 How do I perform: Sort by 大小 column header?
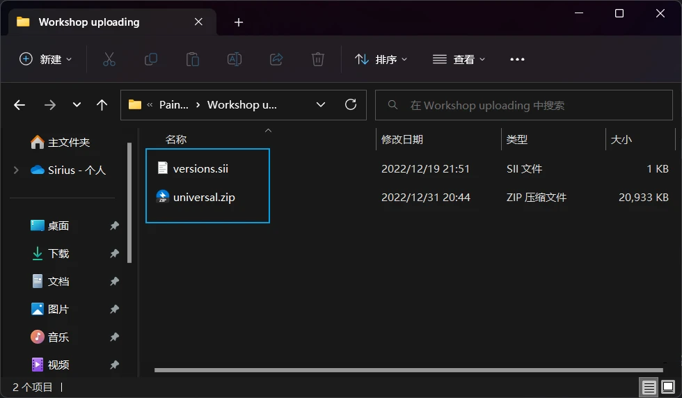pyautogui.click(x=621, y=140)
